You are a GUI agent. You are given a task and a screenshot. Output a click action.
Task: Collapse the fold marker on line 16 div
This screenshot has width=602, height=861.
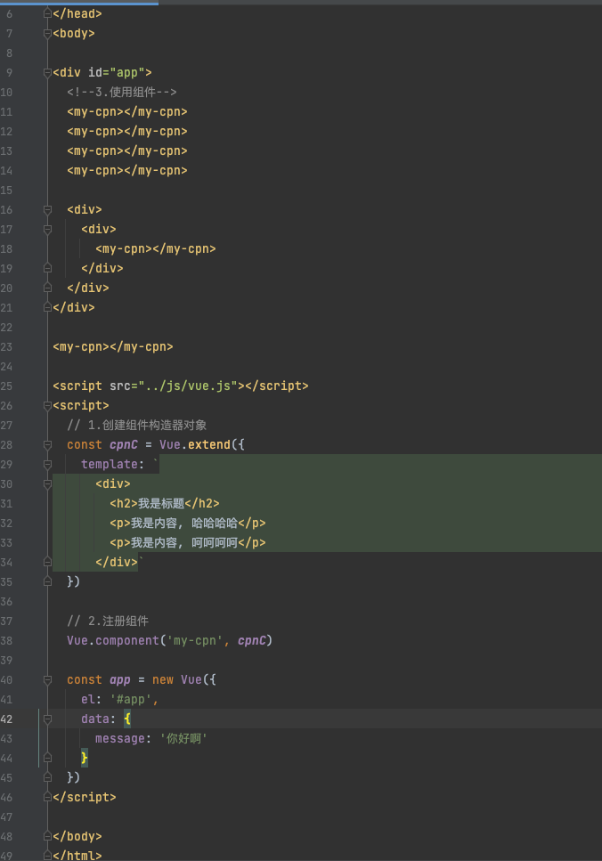click(x=48, y=210)
